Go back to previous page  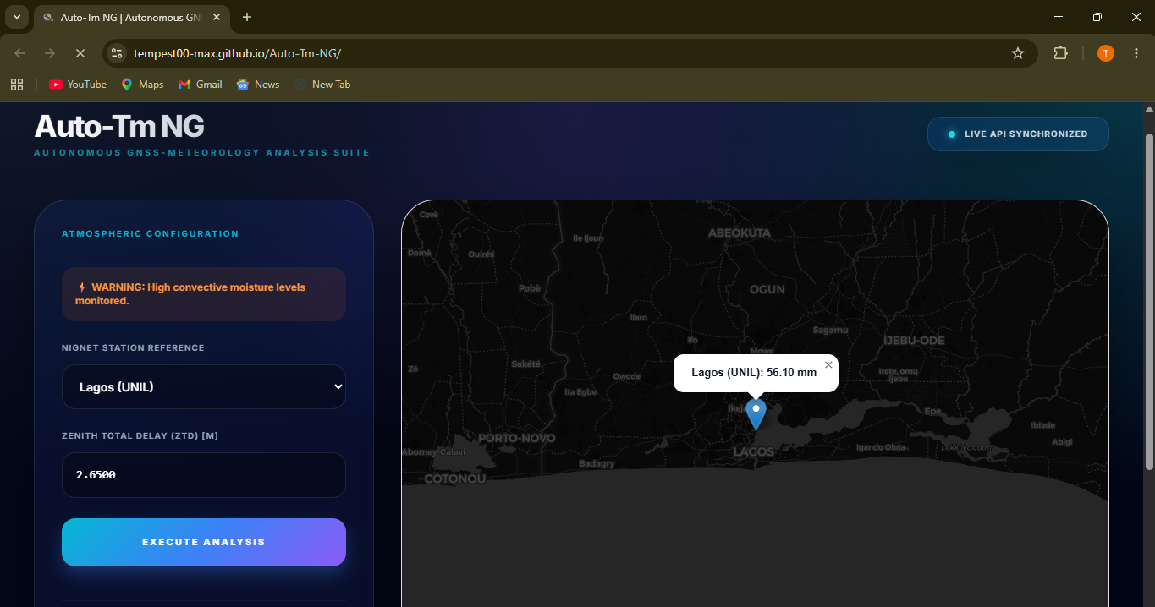(x=19, y=53)
